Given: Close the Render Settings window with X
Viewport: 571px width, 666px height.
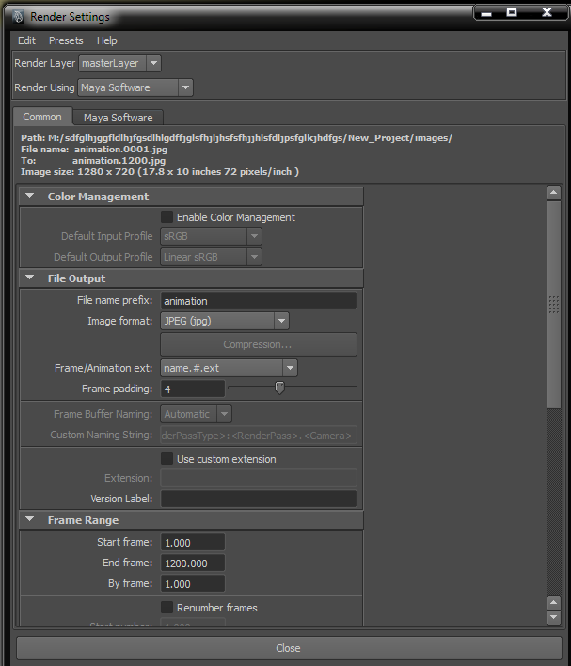Looking at the screenshot, I should point(547,13).
